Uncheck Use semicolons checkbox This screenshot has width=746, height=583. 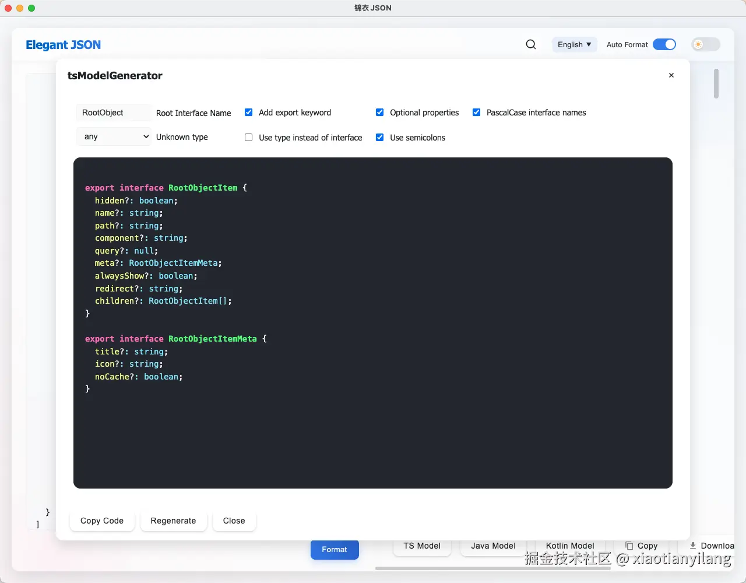point(380,138)
